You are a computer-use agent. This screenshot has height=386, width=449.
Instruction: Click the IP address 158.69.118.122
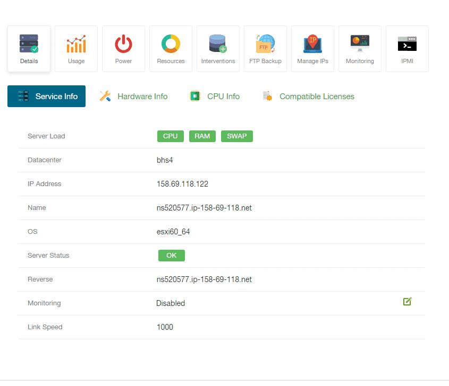[x=182, y=184]
